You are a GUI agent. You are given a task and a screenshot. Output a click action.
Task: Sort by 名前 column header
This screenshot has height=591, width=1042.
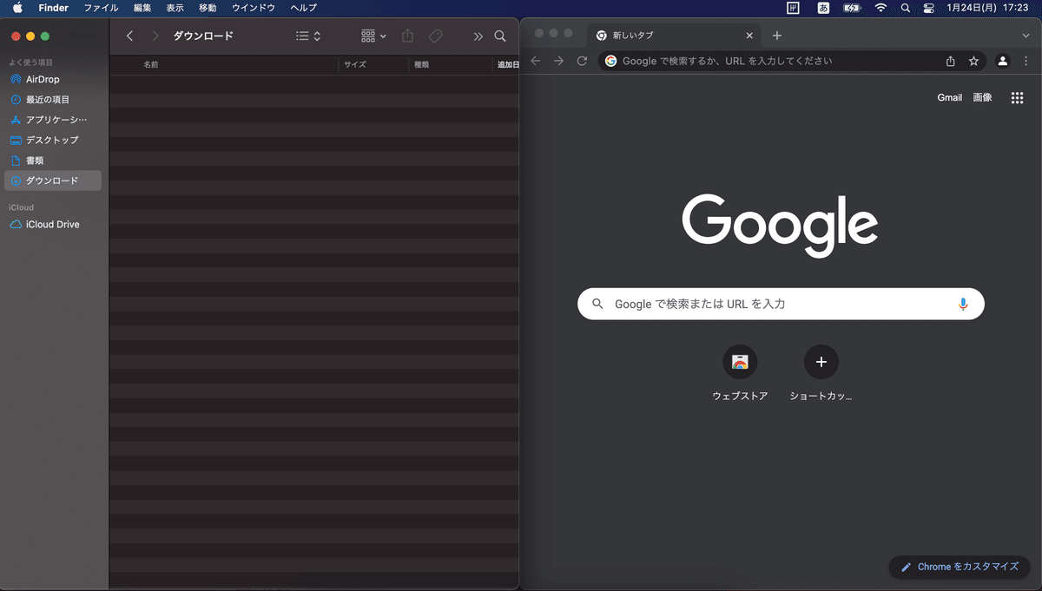(151, 64)
